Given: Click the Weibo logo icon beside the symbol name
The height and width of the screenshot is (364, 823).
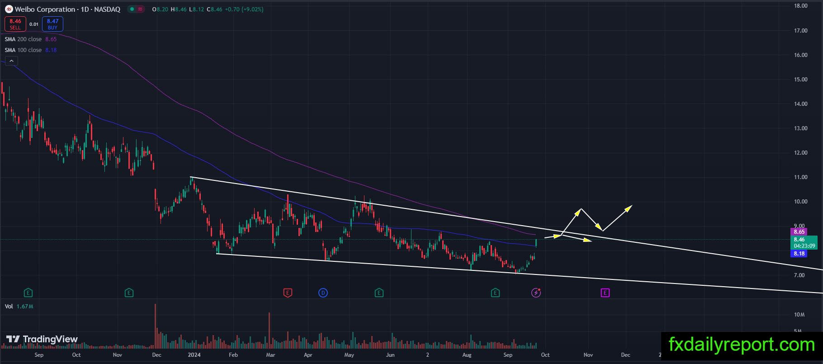Looking at the screenshot, I should 9,9.
